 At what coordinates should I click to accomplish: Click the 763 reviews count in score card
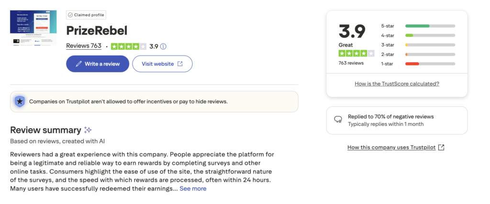coord(351,63)
